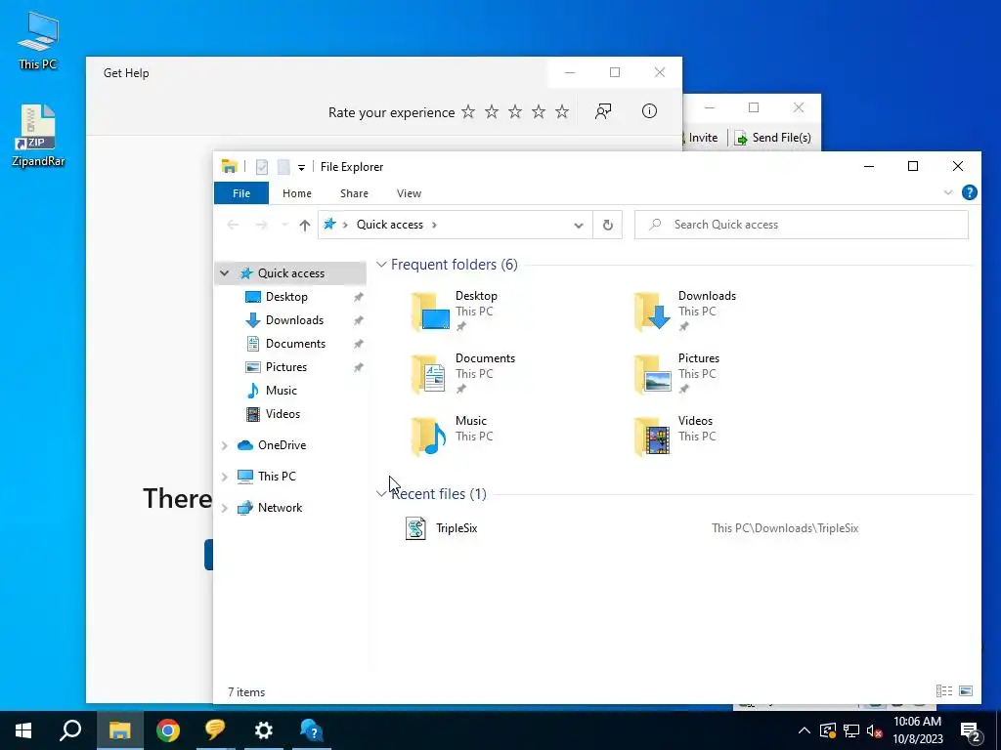Select Desktop in the navigation pane

point(286,297)
